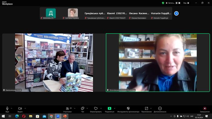The width and height of the screenshot is (212, 119).
Task: Expand share options arrow next to Поделиться
Action: click(x=115, y=108)
